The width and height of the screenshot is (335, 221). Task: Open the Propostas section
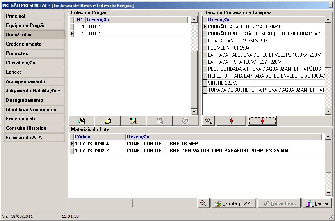coord(34,53)
